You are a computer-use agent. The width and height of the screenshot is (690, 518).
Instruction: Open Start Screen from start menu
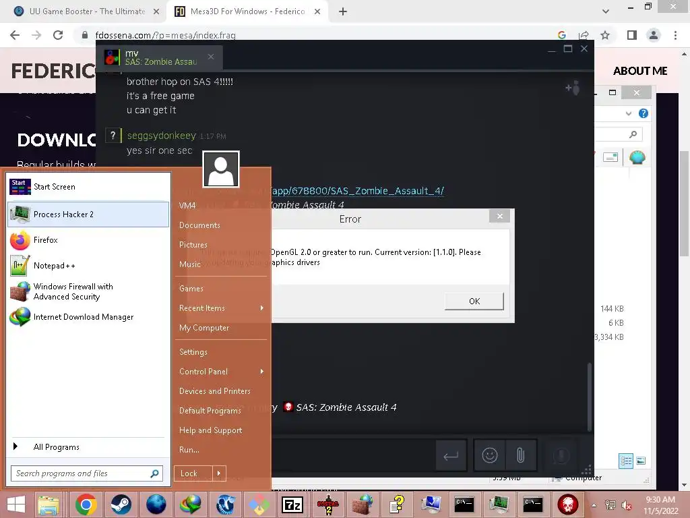pos(88,187)
